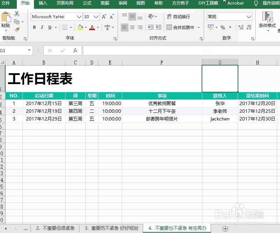Click the fx insert function button

pos(75,50)
